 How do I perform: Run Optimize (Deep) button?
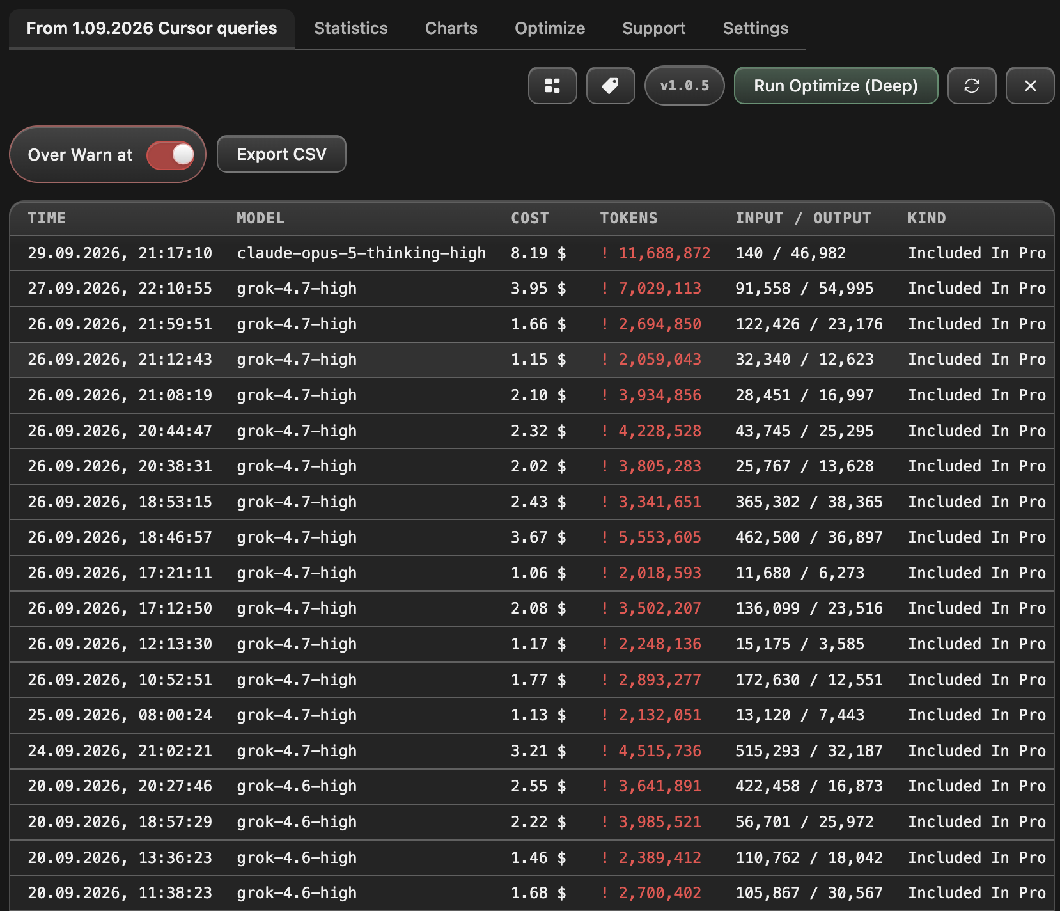[x=836, y=85]
